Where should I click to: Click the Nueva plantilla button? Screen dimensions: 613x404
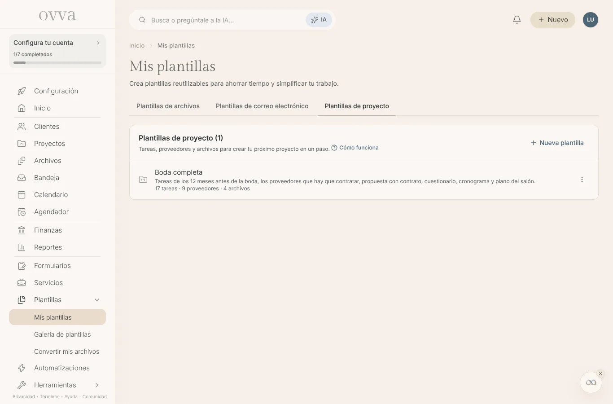(x=557, y=143)
